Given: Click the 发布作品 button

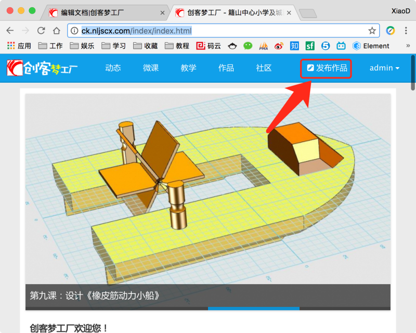Looking at the screenshot, I should pyautogui.click(x=327, y=68).
